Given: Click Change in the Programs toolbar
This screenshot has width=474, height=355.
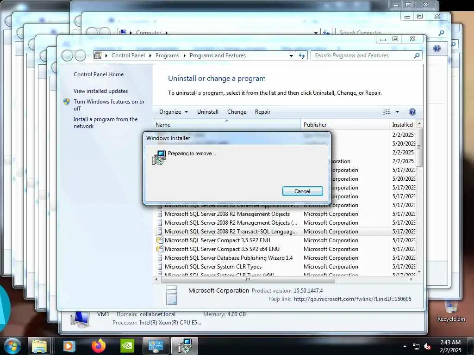Looking at the screenshot, I should point(237,112).
